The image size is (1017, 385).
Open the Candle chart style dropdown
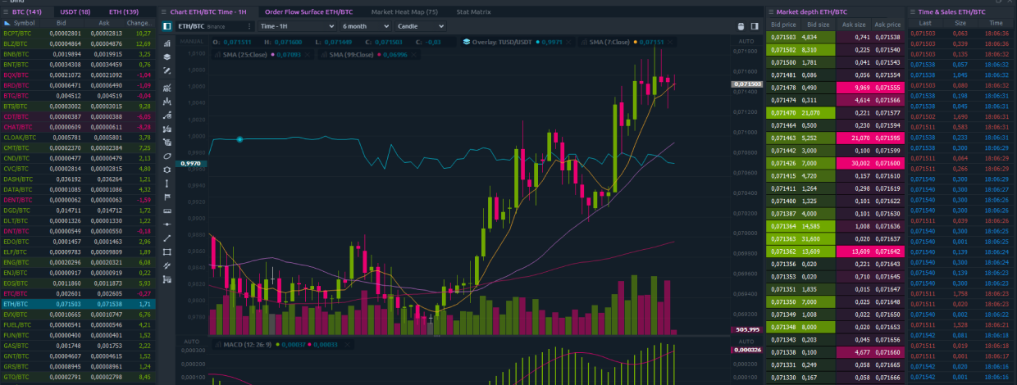click(421, 26)
